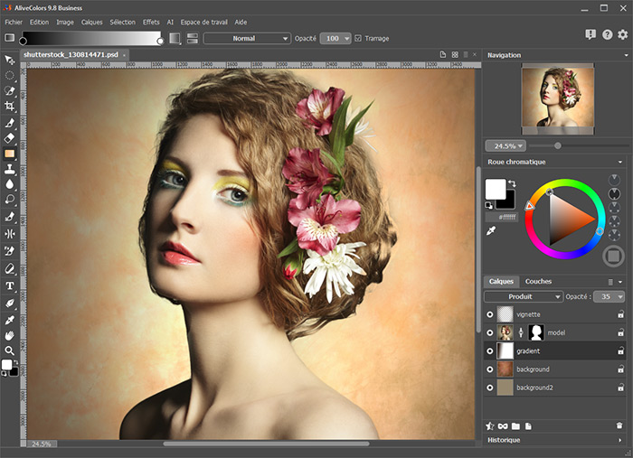The image size is (633, 458).
Task: Open the Calques panel options arrow
Action: [620, 282]
